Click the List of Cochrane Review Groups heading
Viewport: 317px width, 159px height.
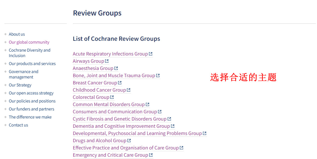pyautogui.click(x=116, y=39)
